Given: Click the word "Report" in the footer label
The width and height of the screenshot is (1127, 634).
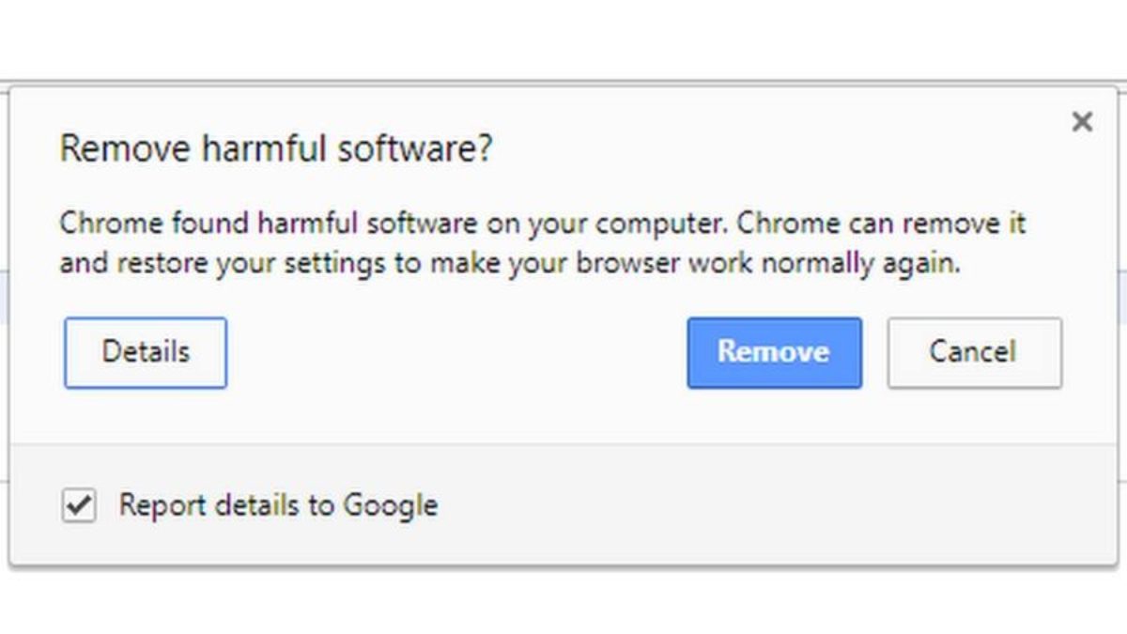Looking at the screenshot, I should [162, 506].
